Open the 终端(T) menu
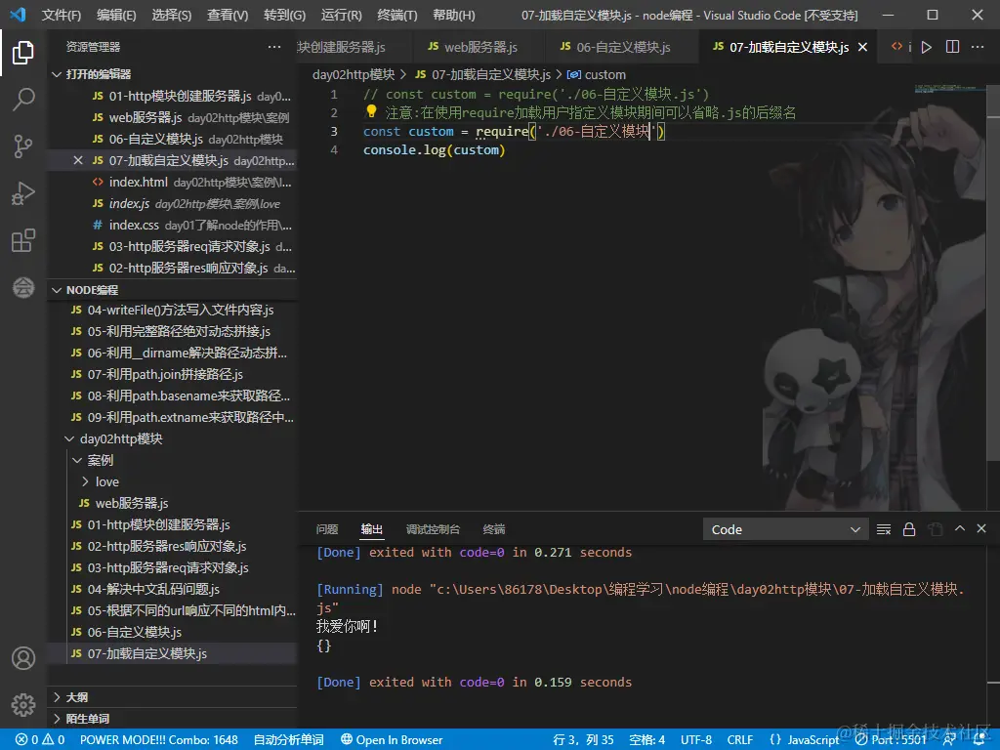This screenshot has width=1000, height=750. pos(396,15)
